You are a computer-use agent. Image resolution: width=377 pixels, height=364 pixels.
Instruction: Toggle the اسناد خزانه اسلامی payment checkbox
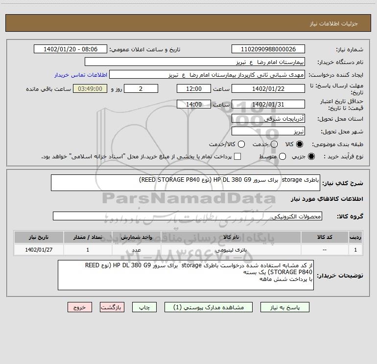237,156
